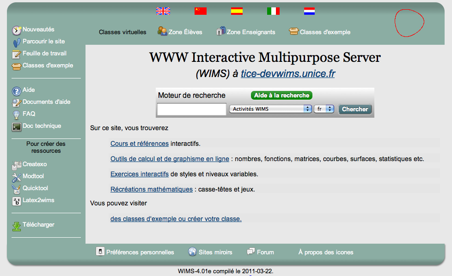
Task: Switch language with the Chinese flag
Action: [x=200, y=11]
